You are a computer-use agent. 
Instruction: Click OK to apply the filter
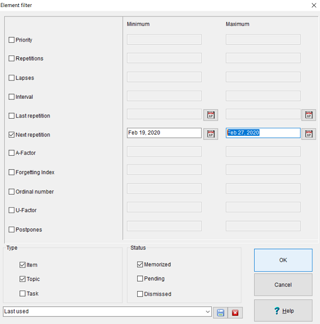tap(283, 260)
